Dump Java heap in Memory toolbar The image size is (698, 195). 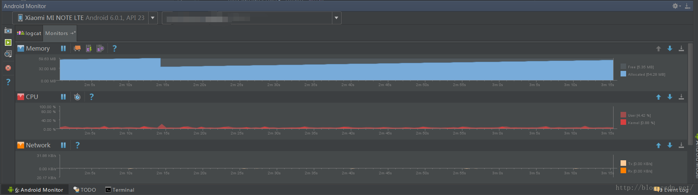(x=89, y=48)
